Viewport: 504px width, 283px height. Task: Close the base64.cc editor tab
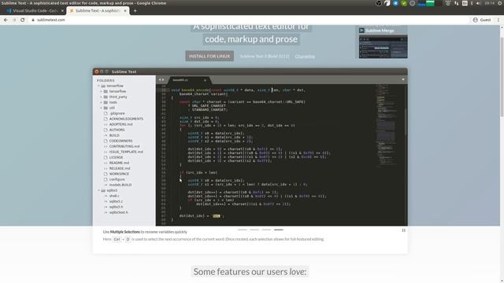[205, 80]
